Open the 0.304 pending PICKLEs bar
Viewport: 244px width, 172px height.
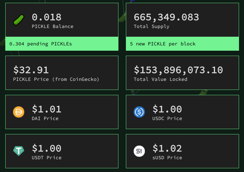(62, 44)
